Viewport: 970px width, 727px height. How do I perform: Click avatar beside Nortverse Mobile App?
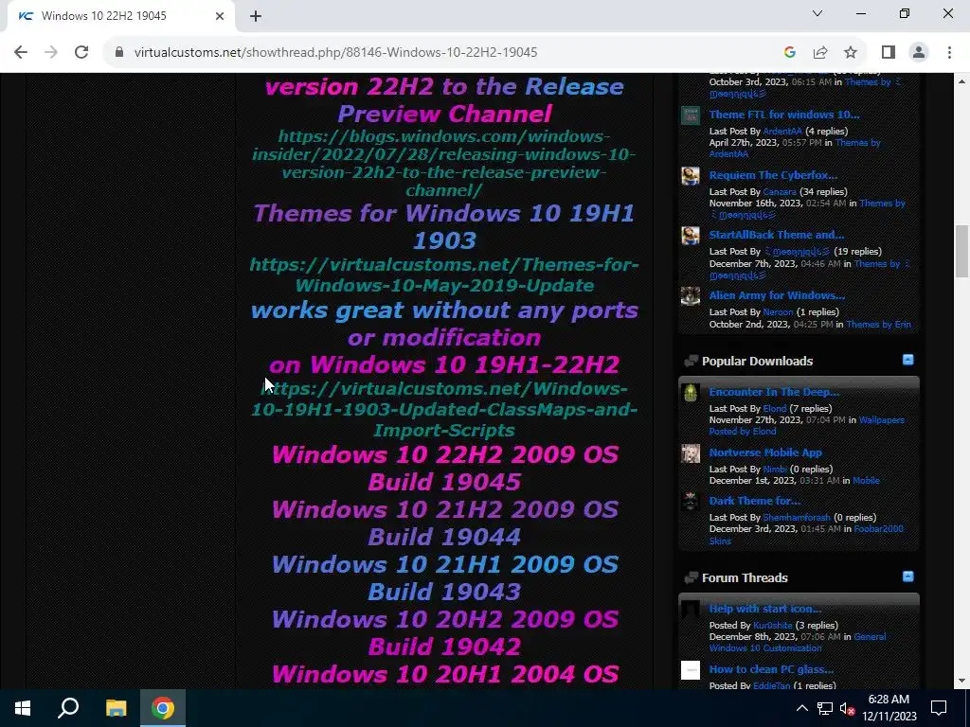(x=691, y=453)
